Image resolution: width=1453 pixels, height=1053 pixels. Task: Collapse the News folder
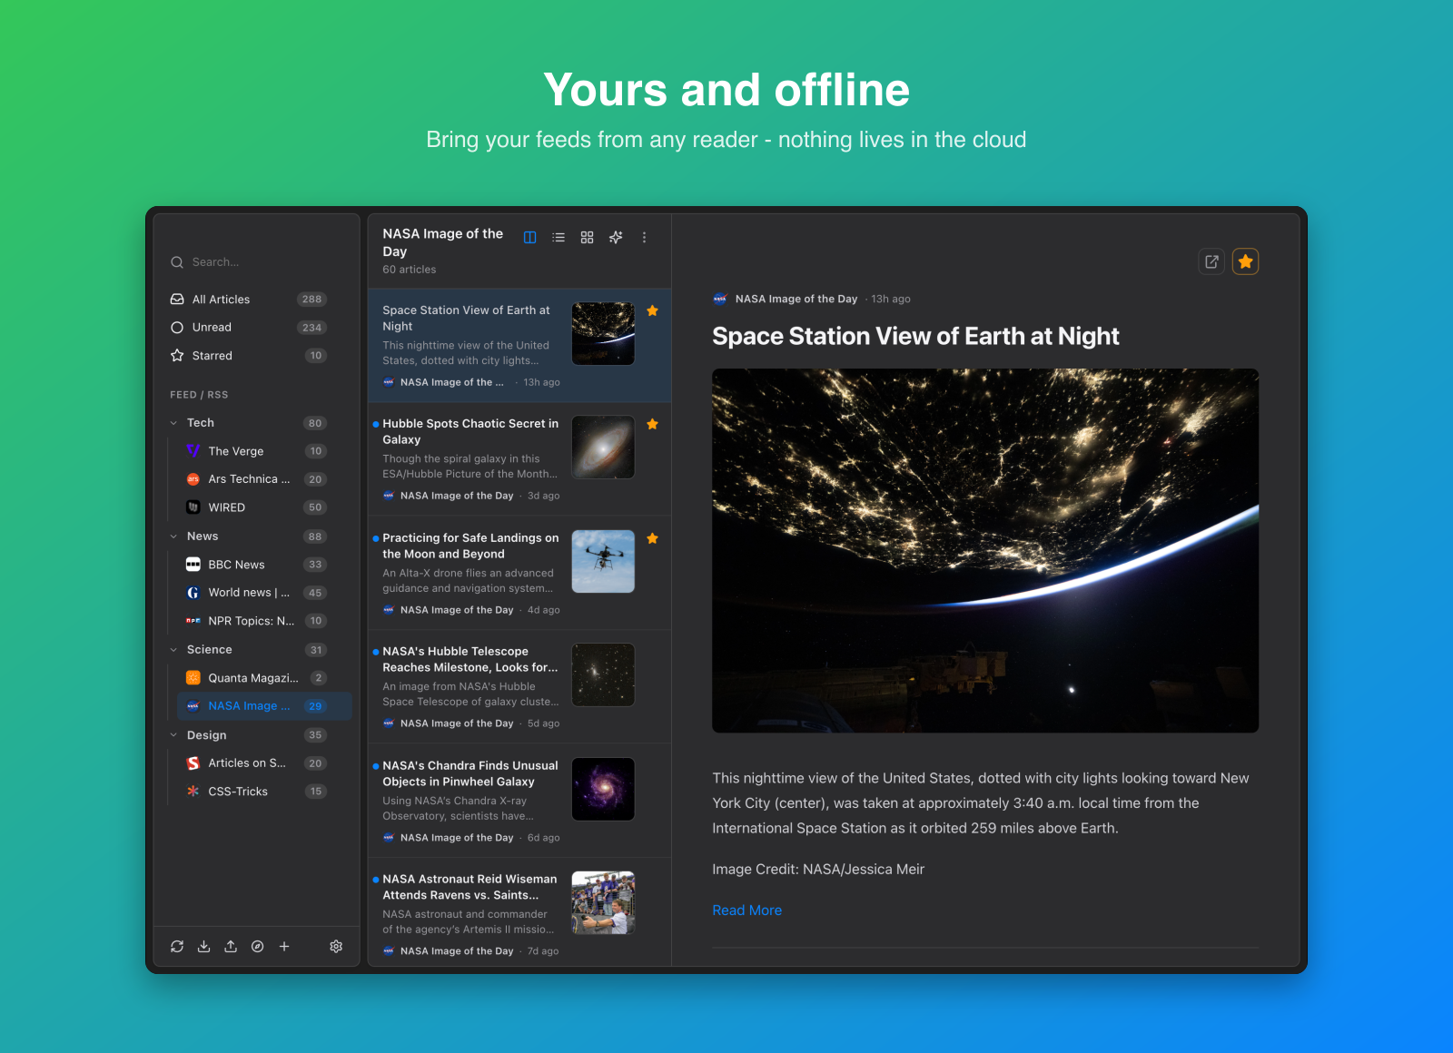(x=173, y=536)
